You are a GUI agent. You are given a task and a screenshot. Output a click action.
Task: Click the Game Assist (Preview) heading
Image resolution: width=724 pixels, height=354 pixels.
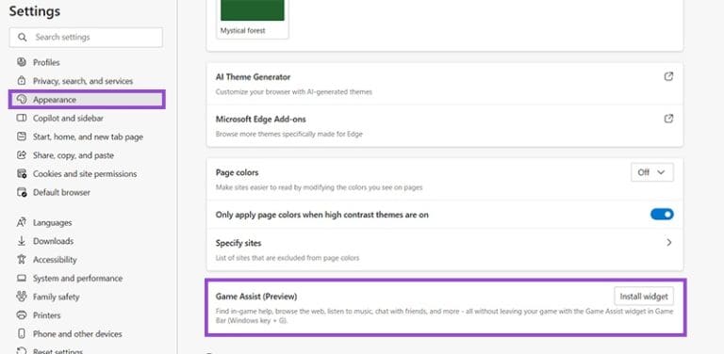(x=256, y=297)
